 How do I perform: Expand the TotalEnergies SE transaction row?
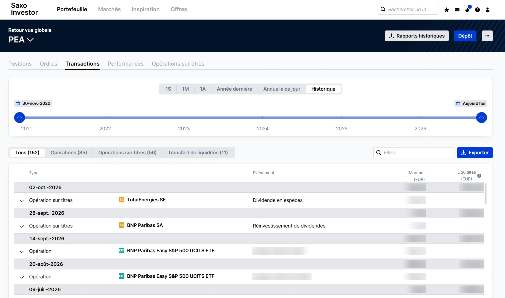click(22, 201)
